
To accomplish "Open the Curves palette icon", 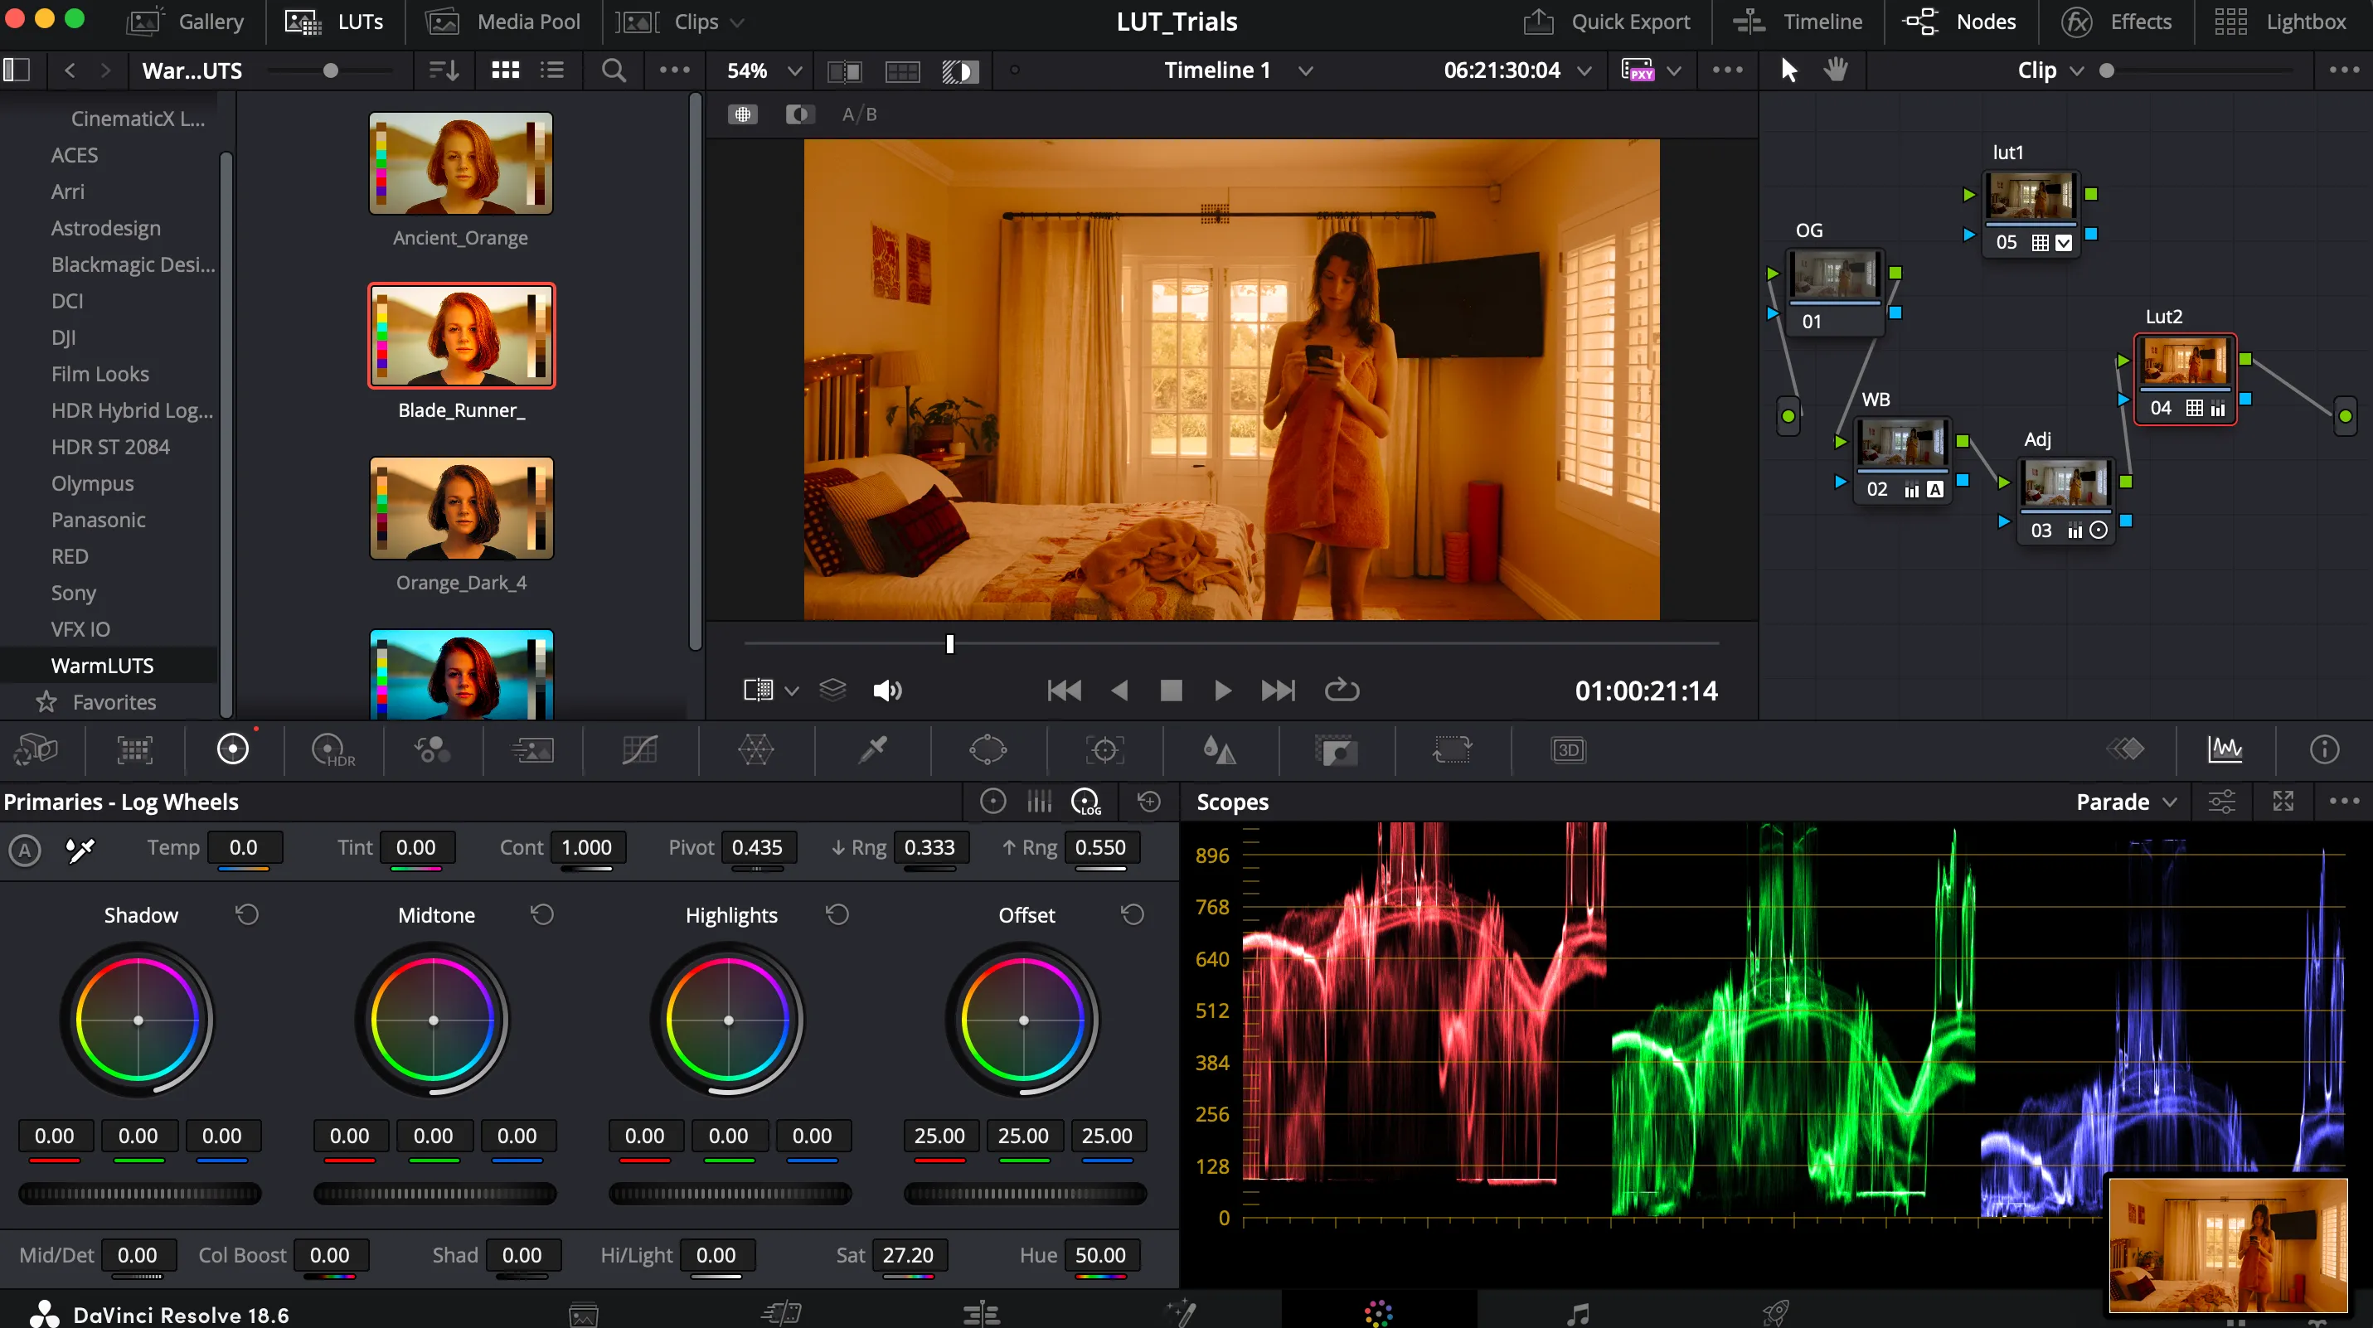I will (639, 750).
